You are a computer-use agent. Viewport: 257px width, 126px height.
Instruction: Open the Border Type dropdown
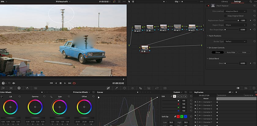(x=236, y=42)
